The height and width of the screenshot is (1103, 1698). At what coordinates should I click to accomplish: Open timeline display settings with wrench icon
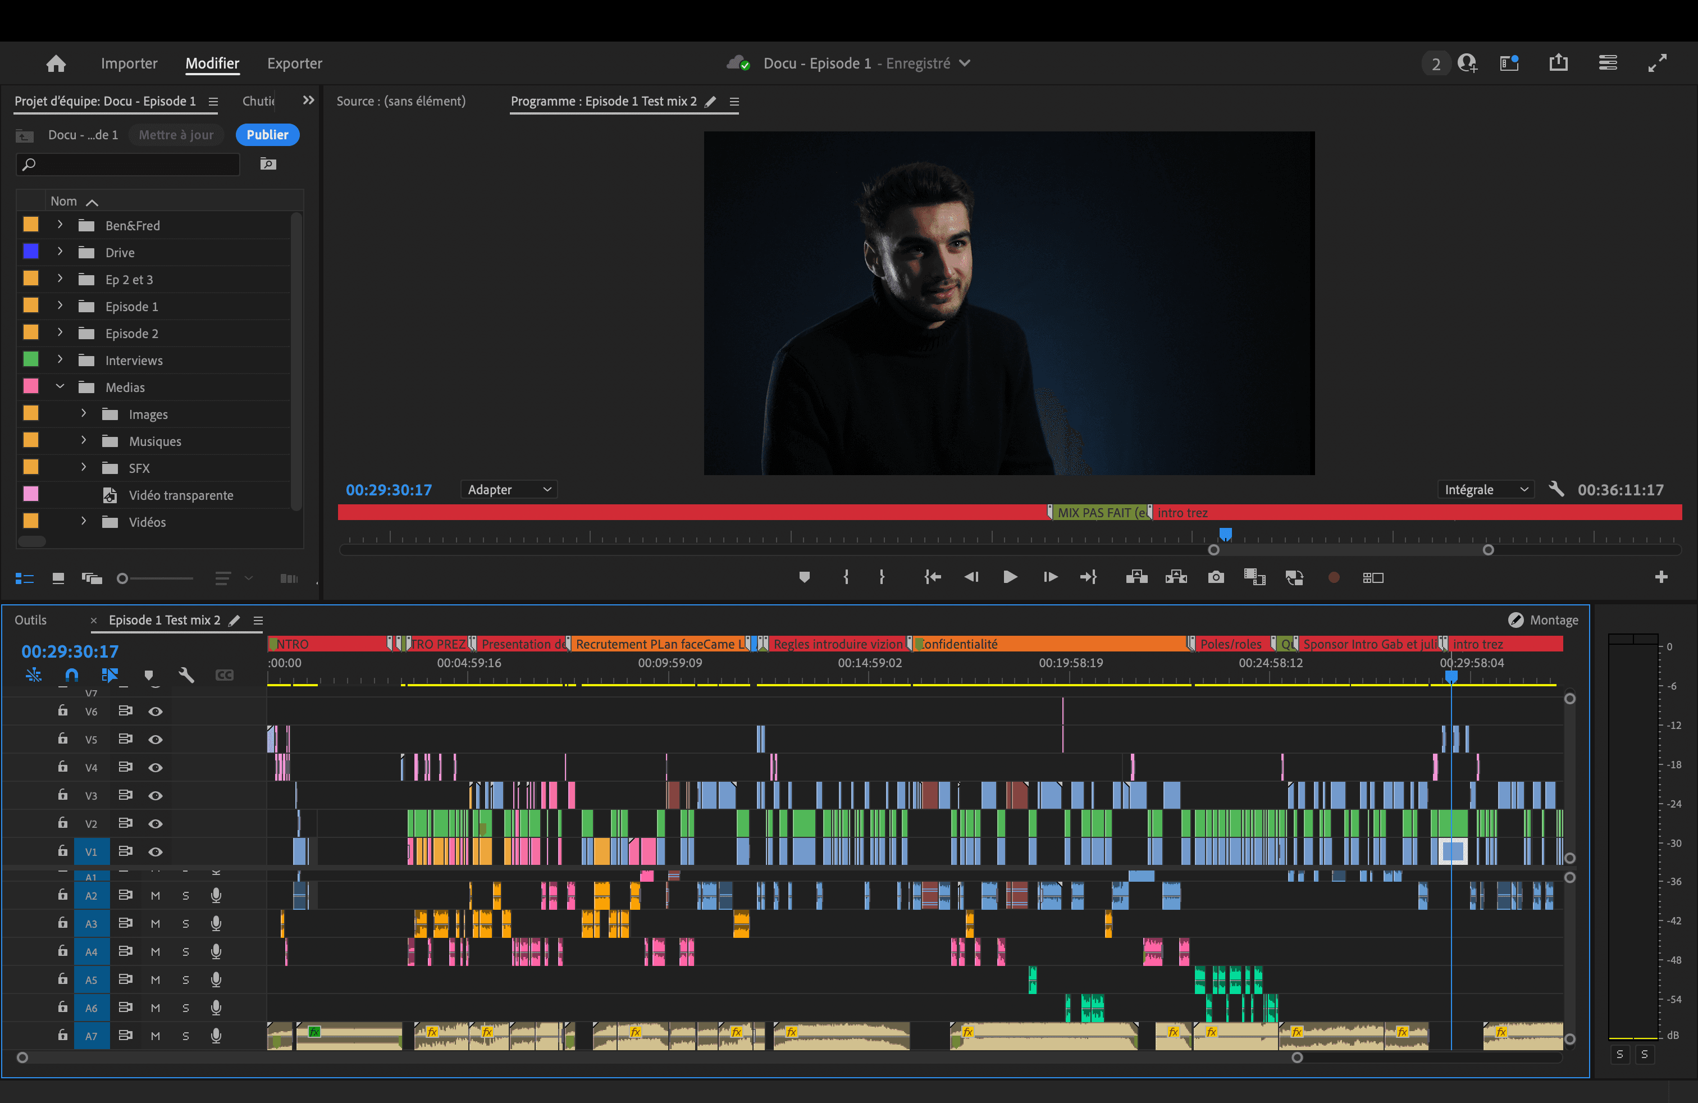(x=186, y=674)
